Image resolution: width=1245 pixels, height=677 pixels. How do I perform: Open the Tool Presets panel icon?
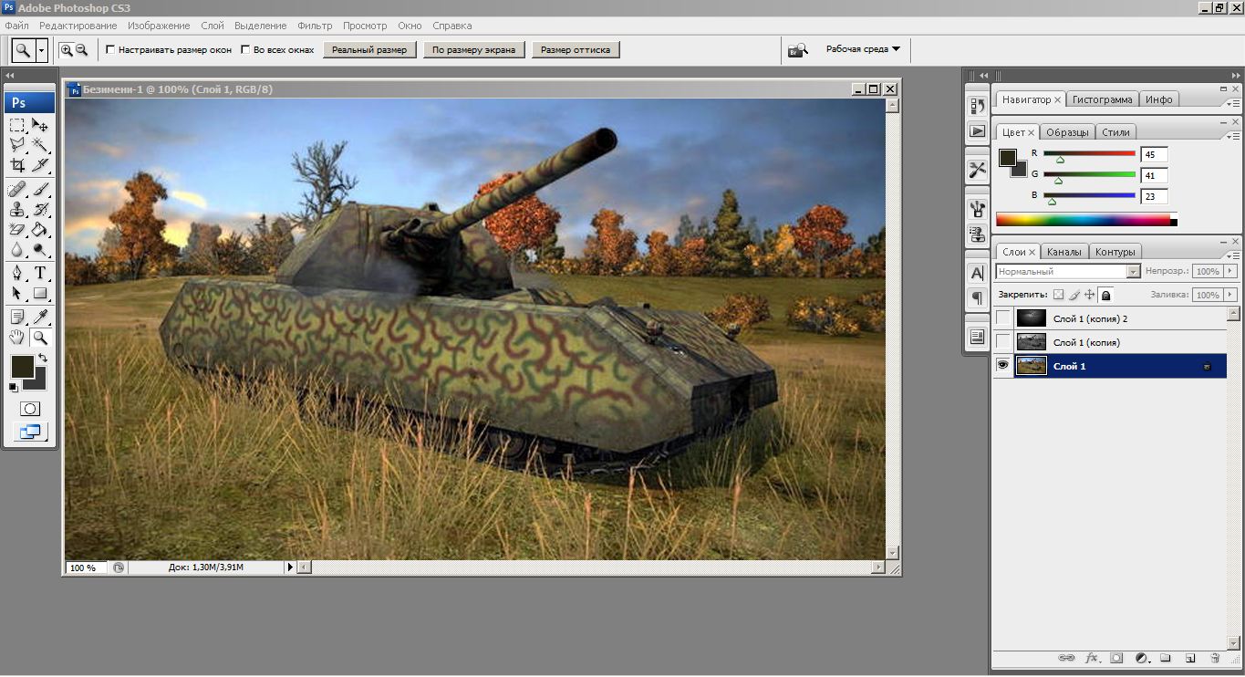(x=977, y=169)
